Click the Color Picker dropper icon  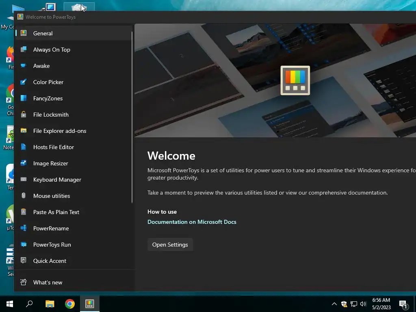(24, 82)
